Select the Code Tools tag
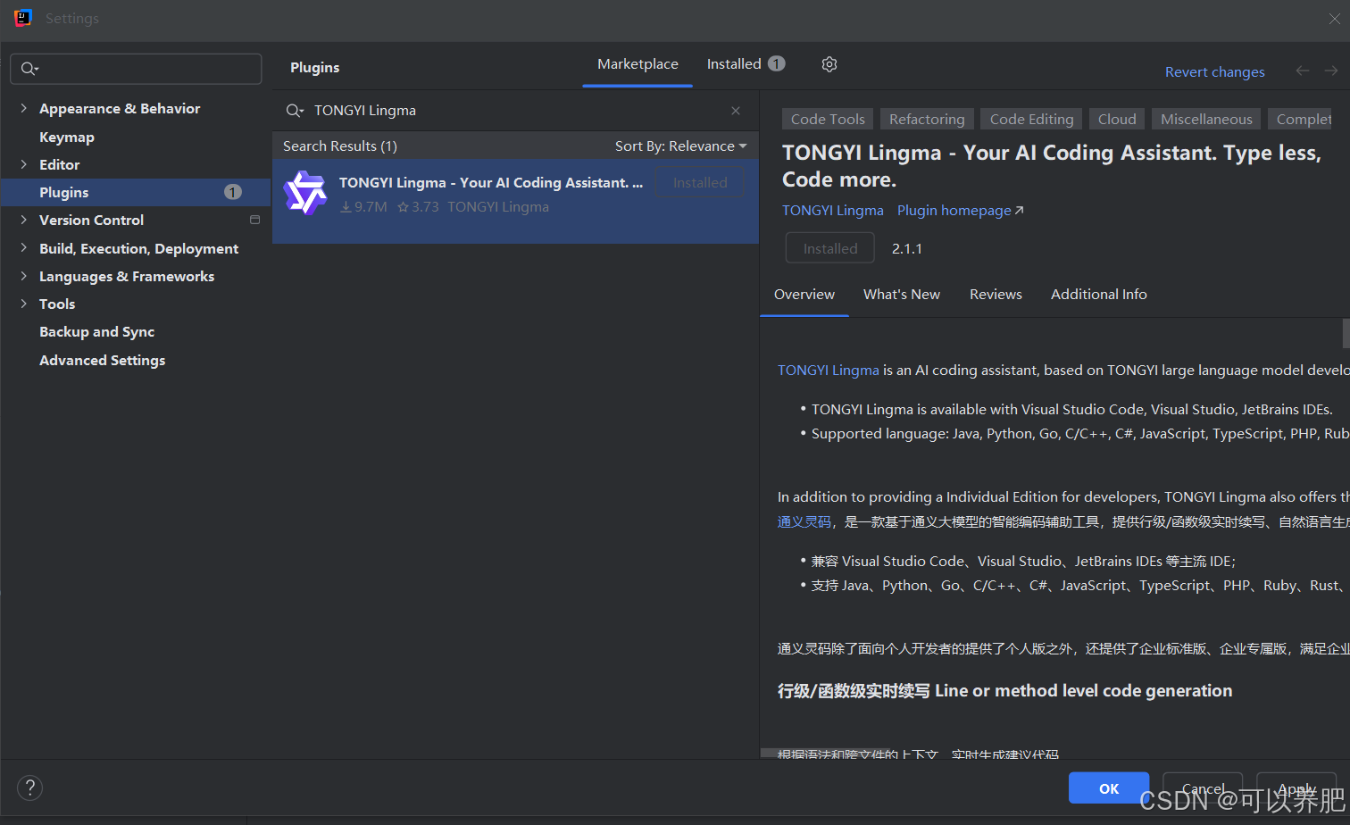 click(828, 119)
